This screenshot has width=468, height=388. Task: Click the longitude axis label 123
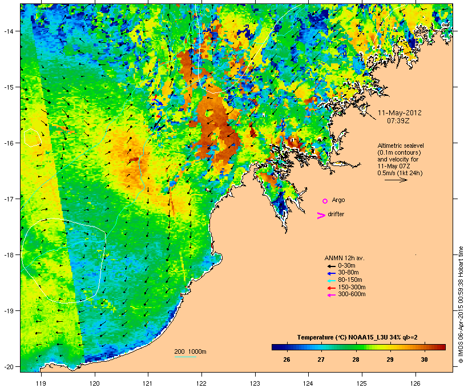255,383
